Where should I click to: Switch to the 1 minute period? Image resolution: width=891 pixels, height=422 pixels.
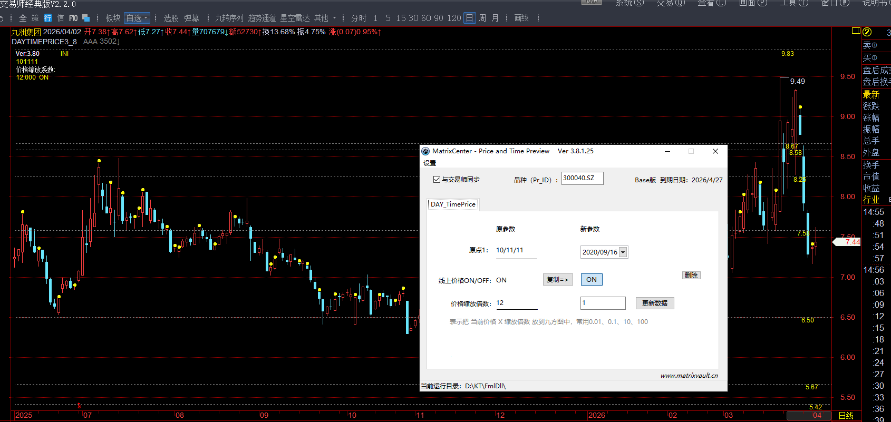pyautogui.click(x=375, y=18)
